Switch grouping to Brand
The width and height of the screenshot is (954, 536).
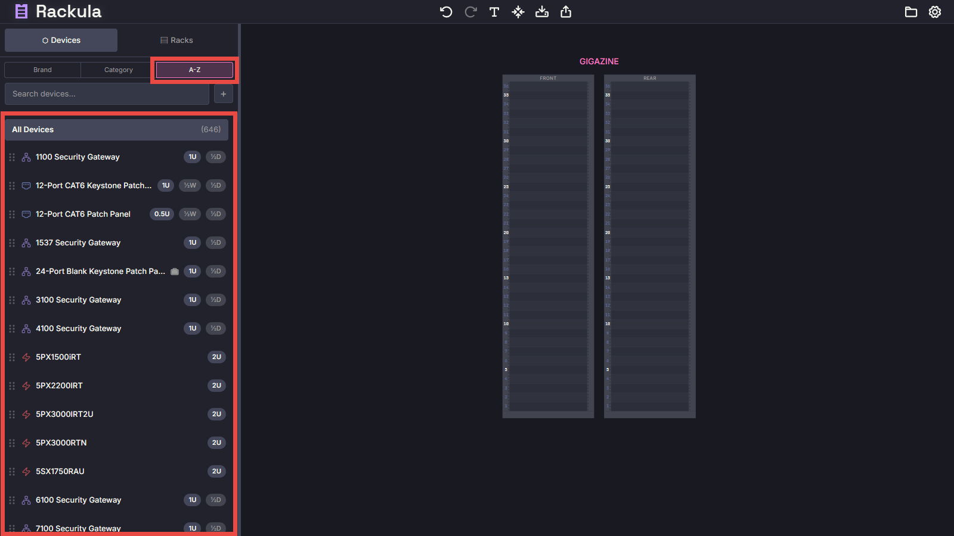pyautogui.click(x=42, y=70)
